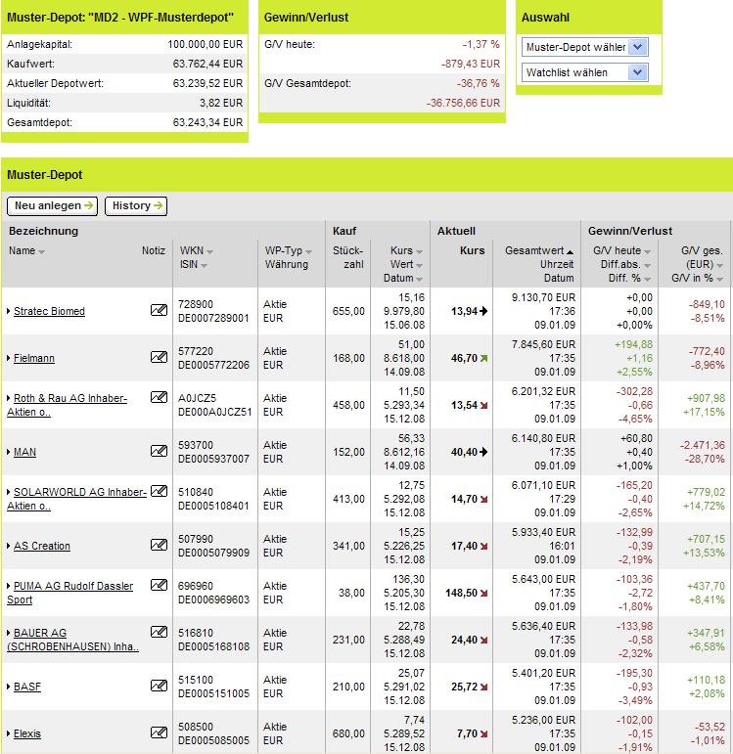Sort by purchase Datum using the arrow
Viewport: 733px width, 754px height.
click(x=419, y=279)
